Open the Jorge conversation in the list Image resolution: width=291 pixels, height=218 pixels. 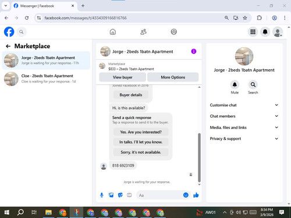(46, 60)
